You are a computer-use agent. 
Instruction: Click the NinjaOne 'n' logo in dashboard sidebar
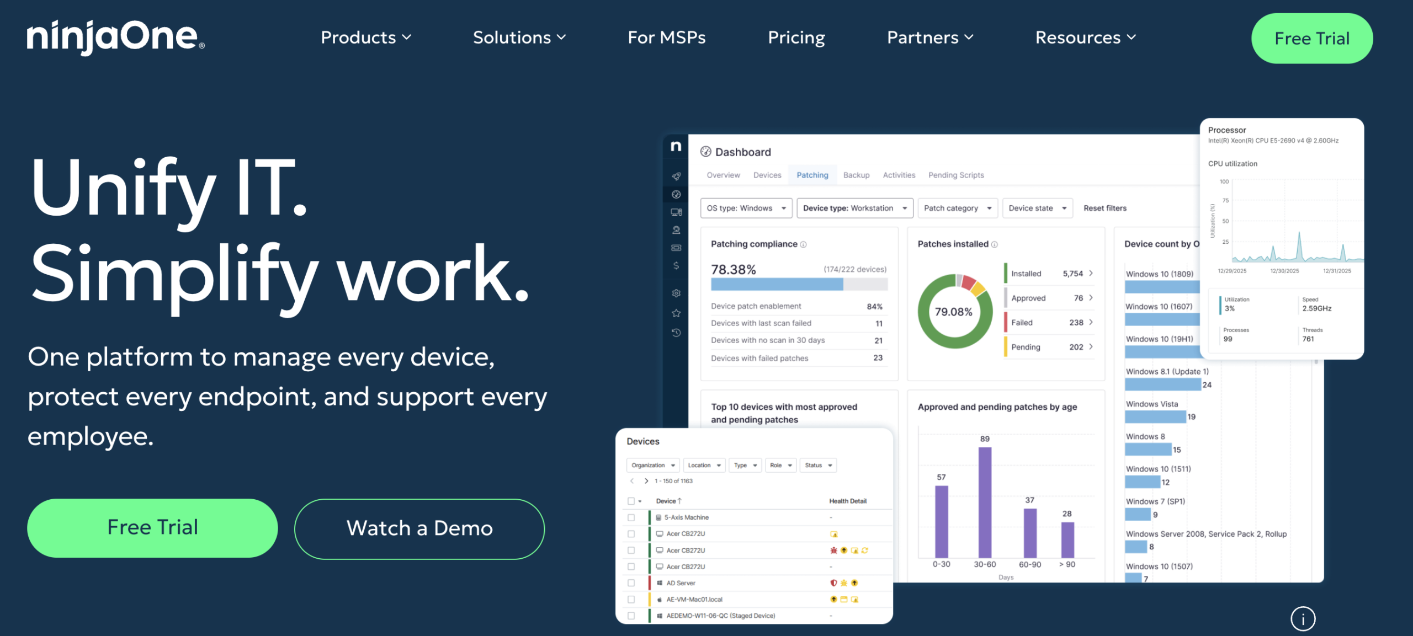click(x=676, y=146)
